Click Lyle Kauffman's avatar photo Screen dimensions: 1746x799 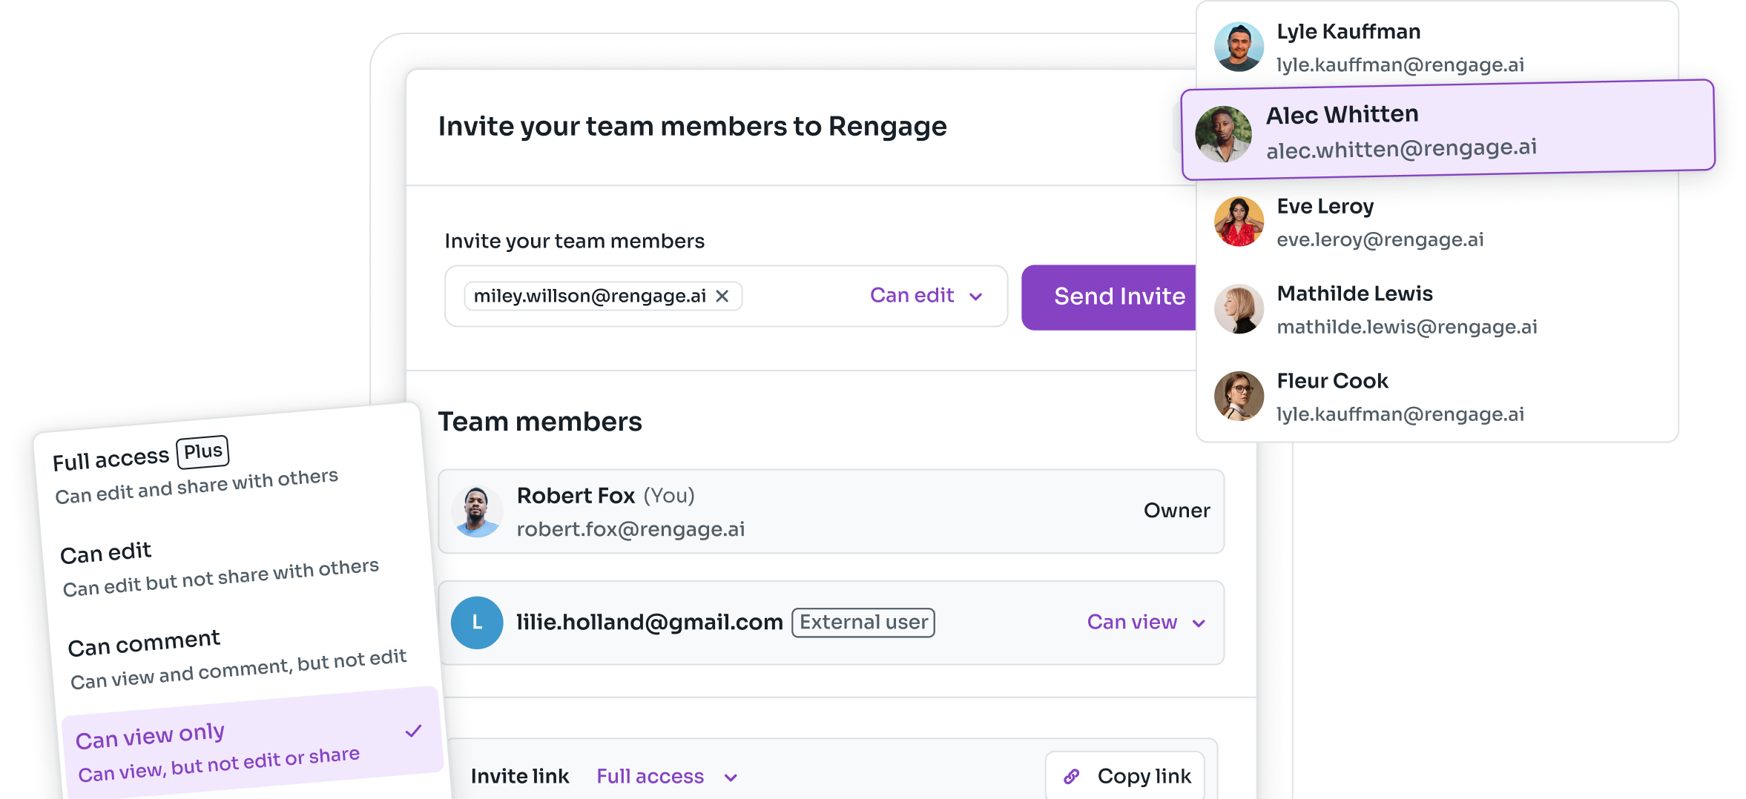pos(1238,47)
